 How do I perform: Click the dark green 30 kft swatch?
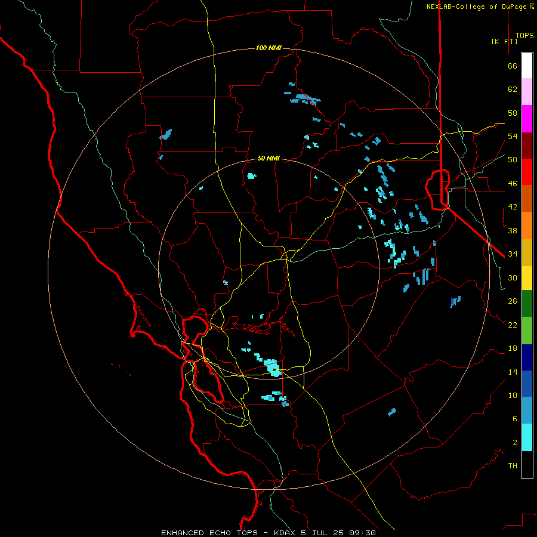click(527, 304)
